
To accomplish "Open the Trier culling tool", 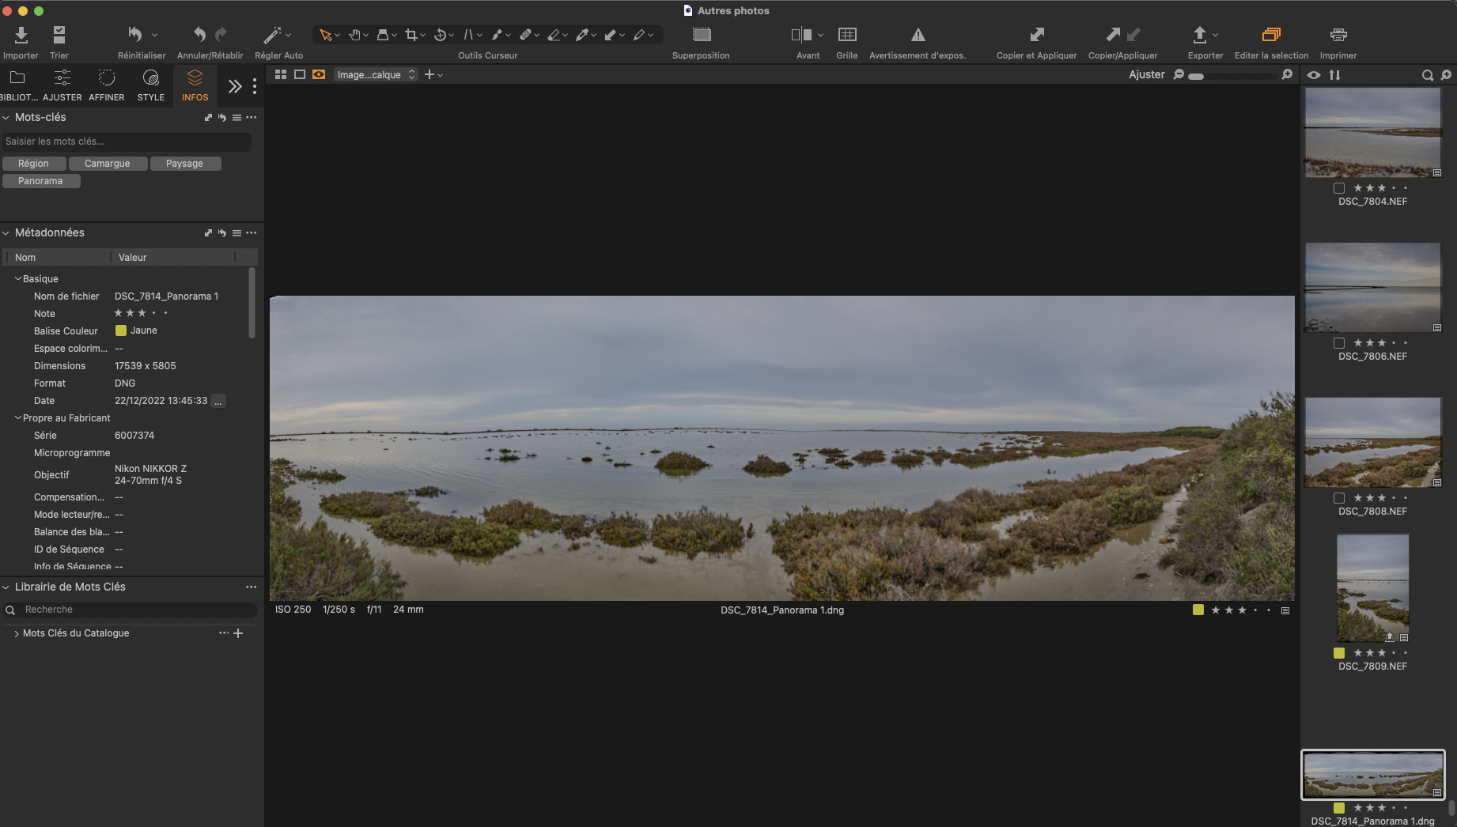I will pyautogui.click(x=59, y=35).
